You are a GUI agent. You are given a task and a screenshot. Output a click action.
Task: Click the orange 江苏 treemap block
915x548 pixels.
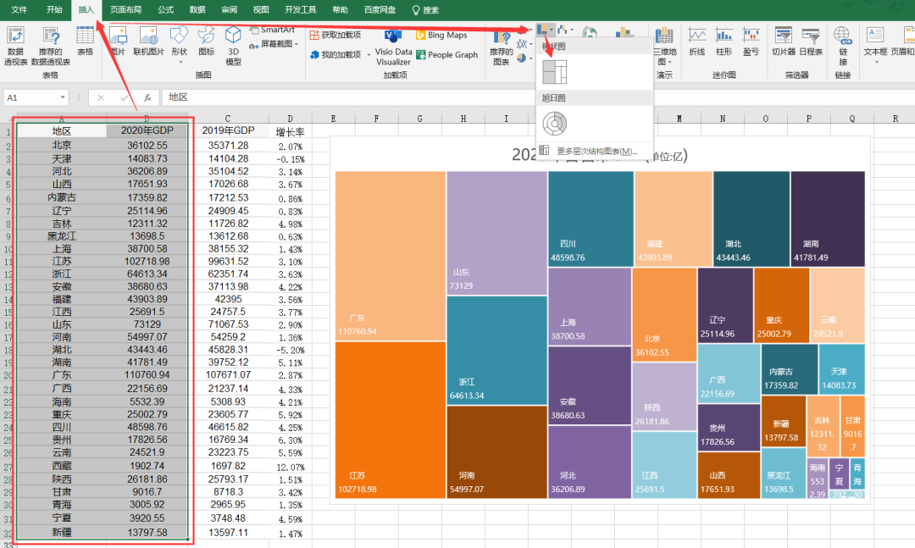coord(390,419)
